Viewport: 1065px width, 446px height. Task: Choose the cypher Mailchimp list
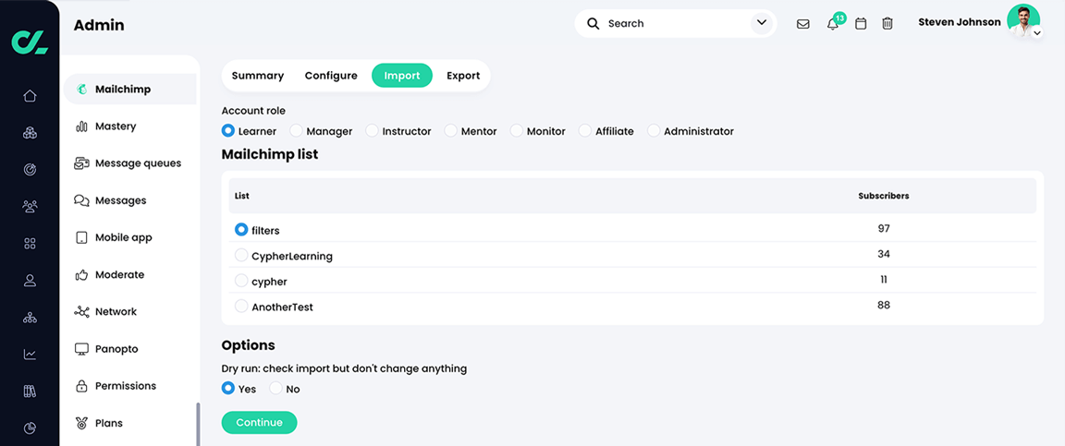tap(241, 281)
